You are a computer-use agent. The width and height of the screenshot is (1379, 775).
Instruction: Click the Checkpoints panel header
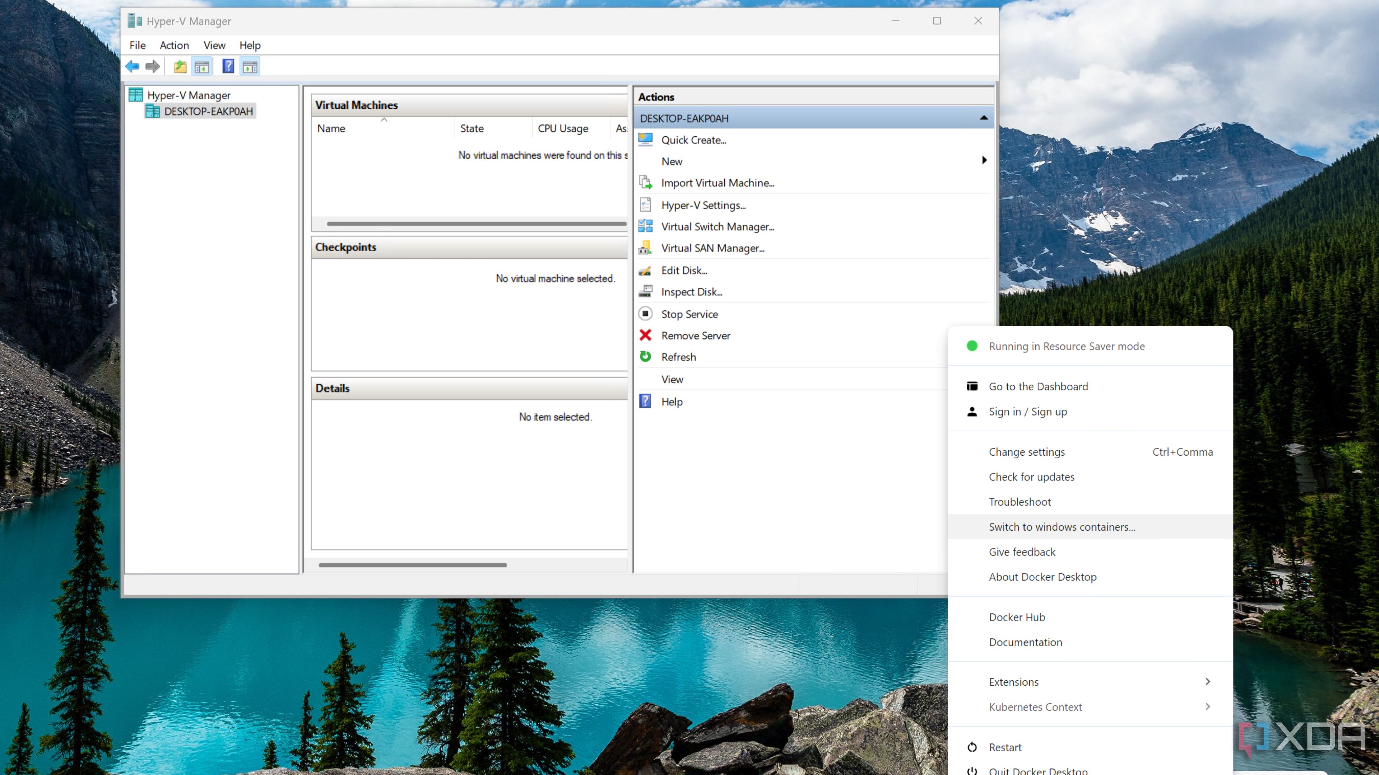click(x=469, y=247)
